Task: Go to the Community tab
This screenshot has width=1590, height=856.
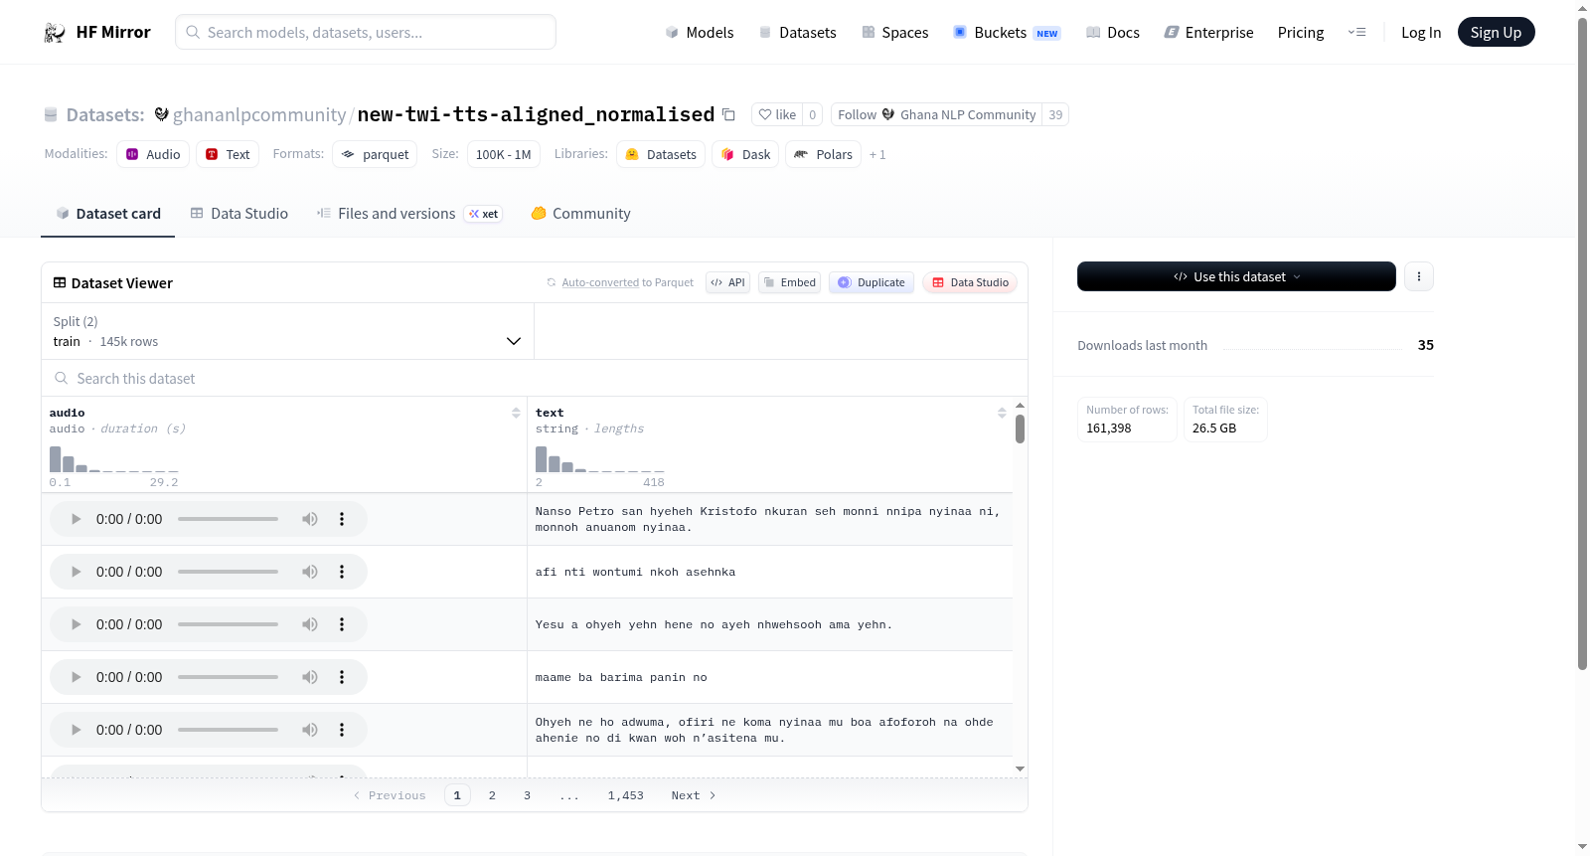Action: click(x=580, y=214)
